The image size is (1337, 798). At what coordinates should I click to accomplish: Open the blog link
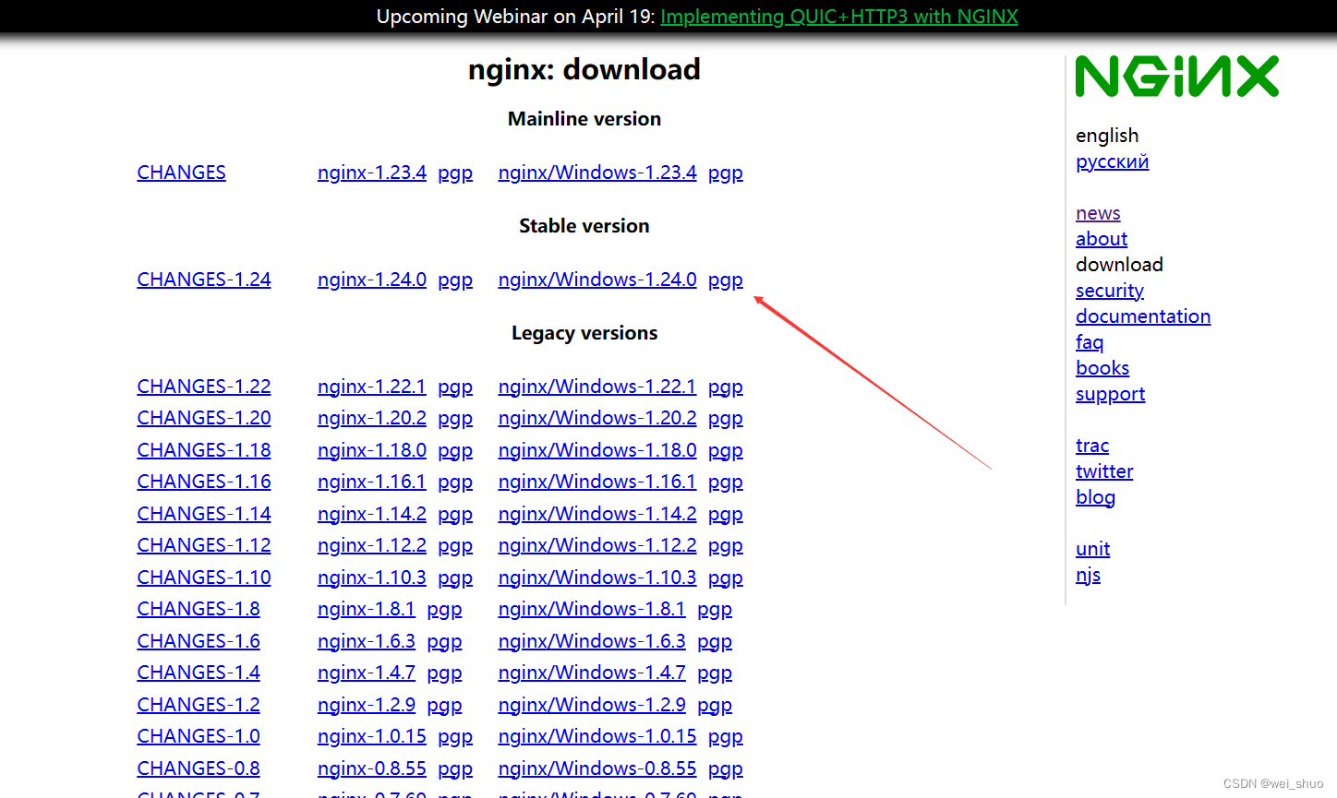click(x=1095, y=497)
